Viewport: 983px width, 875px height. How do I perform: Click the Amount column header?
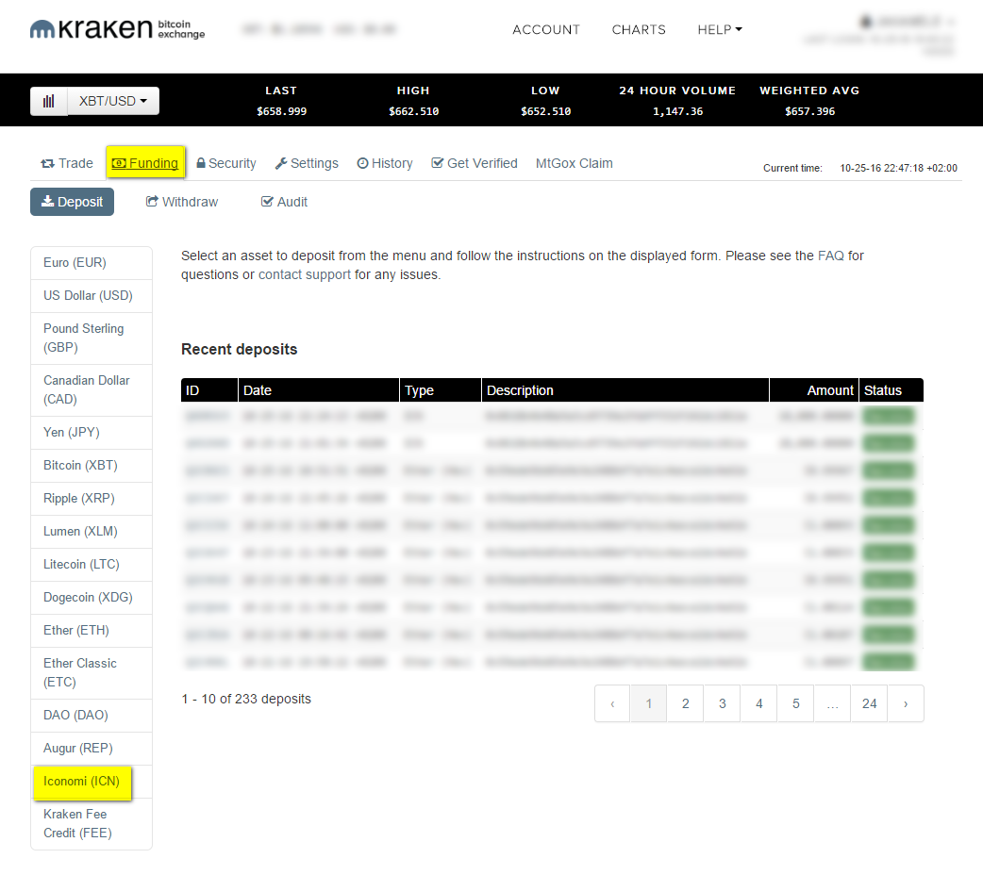coord(814,390)
